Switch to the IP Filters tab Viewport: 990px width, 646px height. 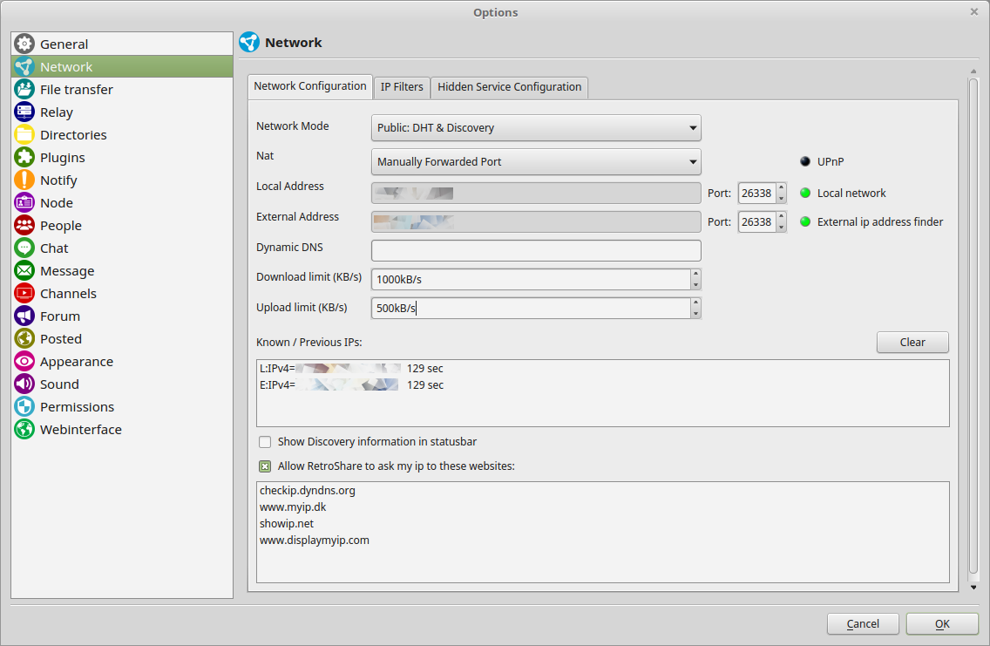click(402, 87)
